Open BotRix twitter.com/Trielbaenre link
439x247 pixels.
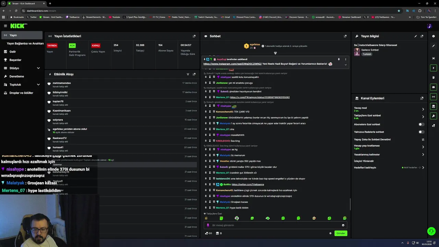[248, 185]
